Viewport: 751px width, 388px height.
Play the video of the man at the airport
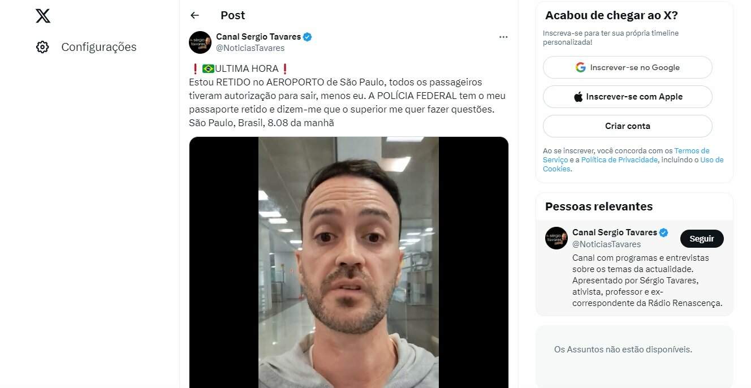point(348,262)
